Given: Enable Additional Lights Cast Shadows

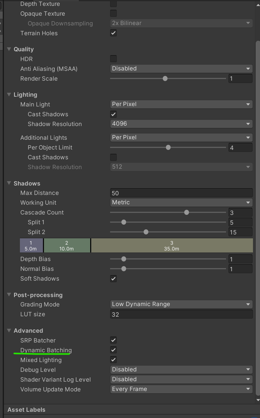Looking at the screenshot, I should pos(113,157).
